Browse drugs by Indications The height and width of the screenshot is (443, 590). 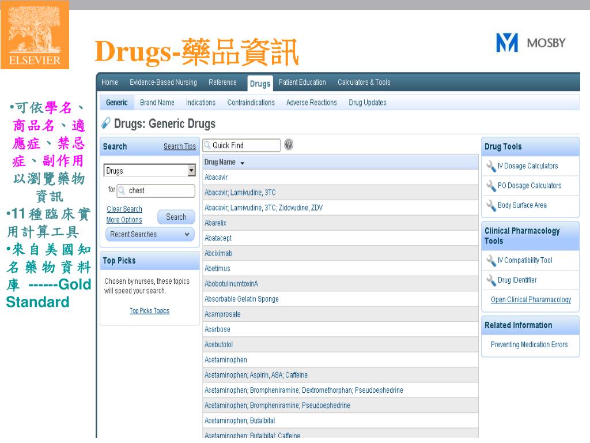click(x=201, y=103)
